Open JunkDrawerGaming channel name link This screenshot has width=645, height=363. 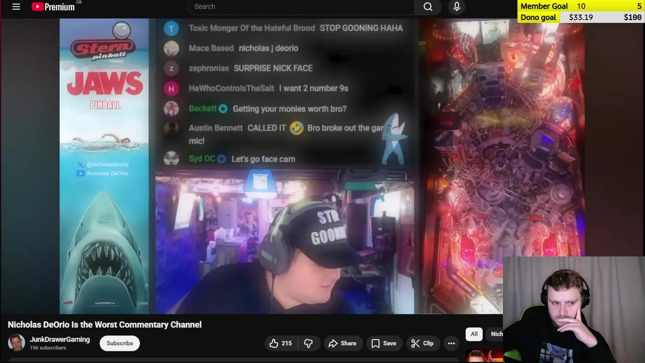coord(59,339)
